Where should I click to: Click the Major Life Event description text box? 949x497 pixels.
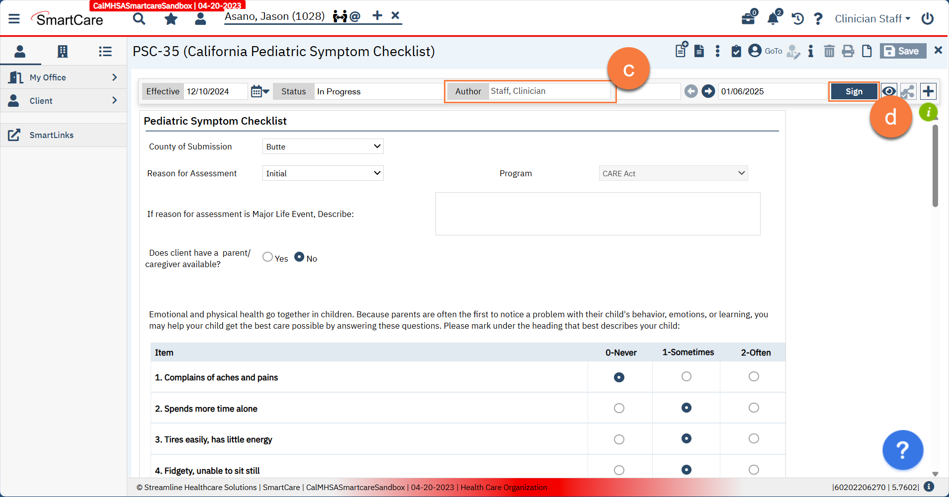tap(598, 214)
